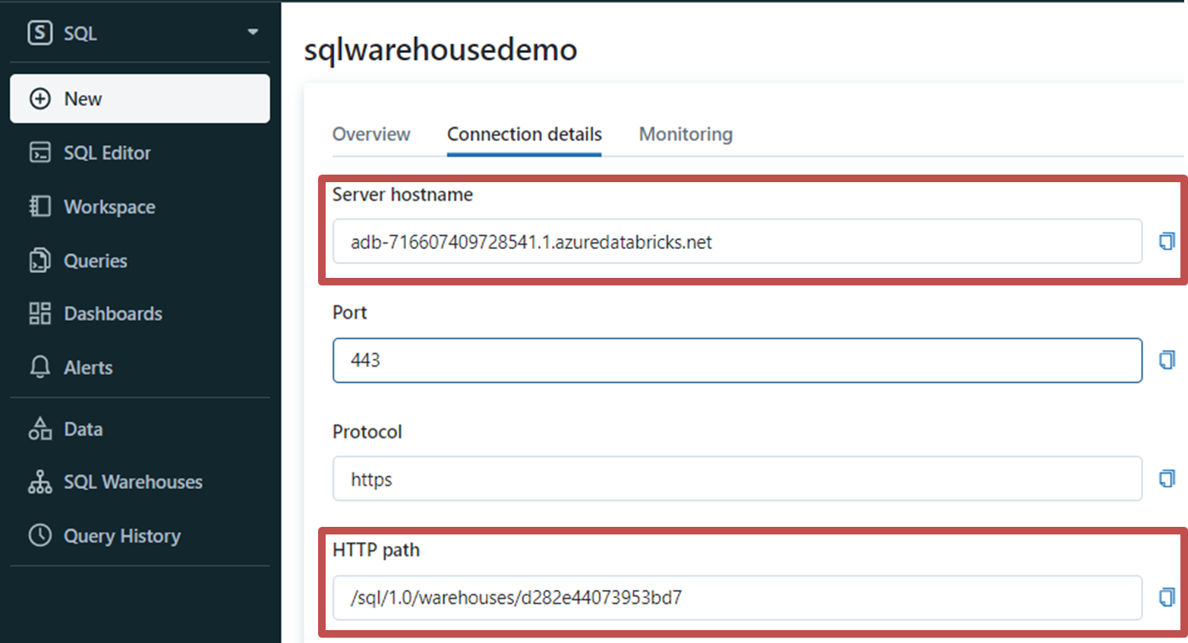The height and width of the screenshot is (643, 1188).
Task: Select the Data icon in sidebar
Action: (39, 429)
